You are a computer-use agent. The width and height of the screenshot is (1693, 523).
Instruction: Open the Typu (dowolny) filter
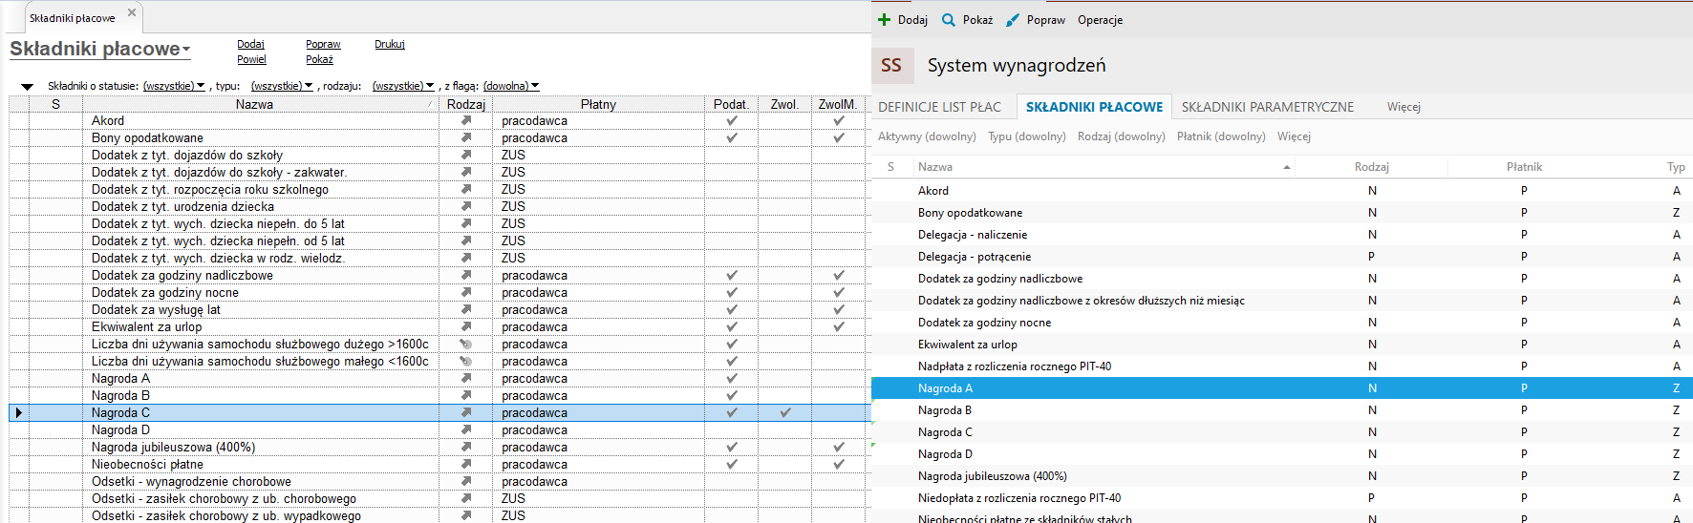1027,136
